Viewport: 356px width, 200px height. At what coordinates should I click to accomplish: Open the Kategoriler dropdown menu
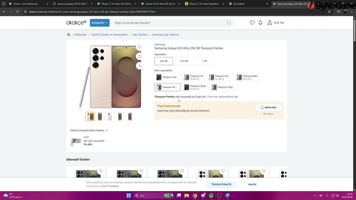coord(100,23)
